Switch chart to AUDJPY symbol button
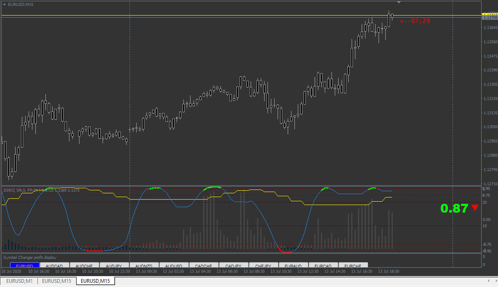Screen dimensions: 498x287 (114, 266)
